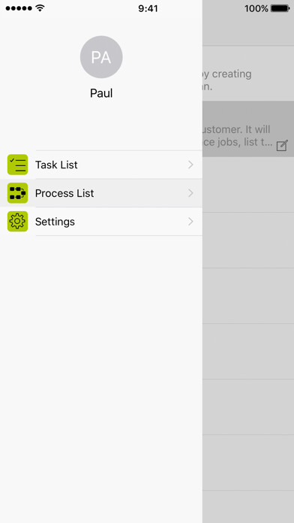The image size is (294, 523).
Task: Open the Task List menu item
Action: pos(101,165)
